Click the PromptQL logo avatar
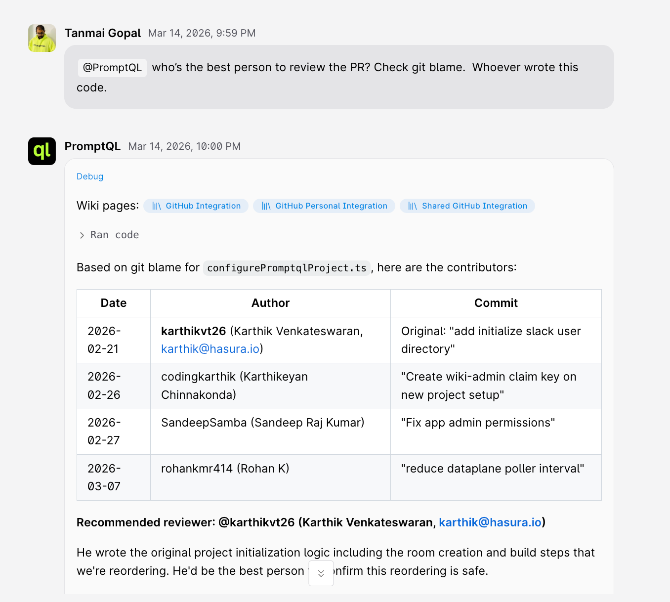 pyautogui.click(x=42, y=151)
